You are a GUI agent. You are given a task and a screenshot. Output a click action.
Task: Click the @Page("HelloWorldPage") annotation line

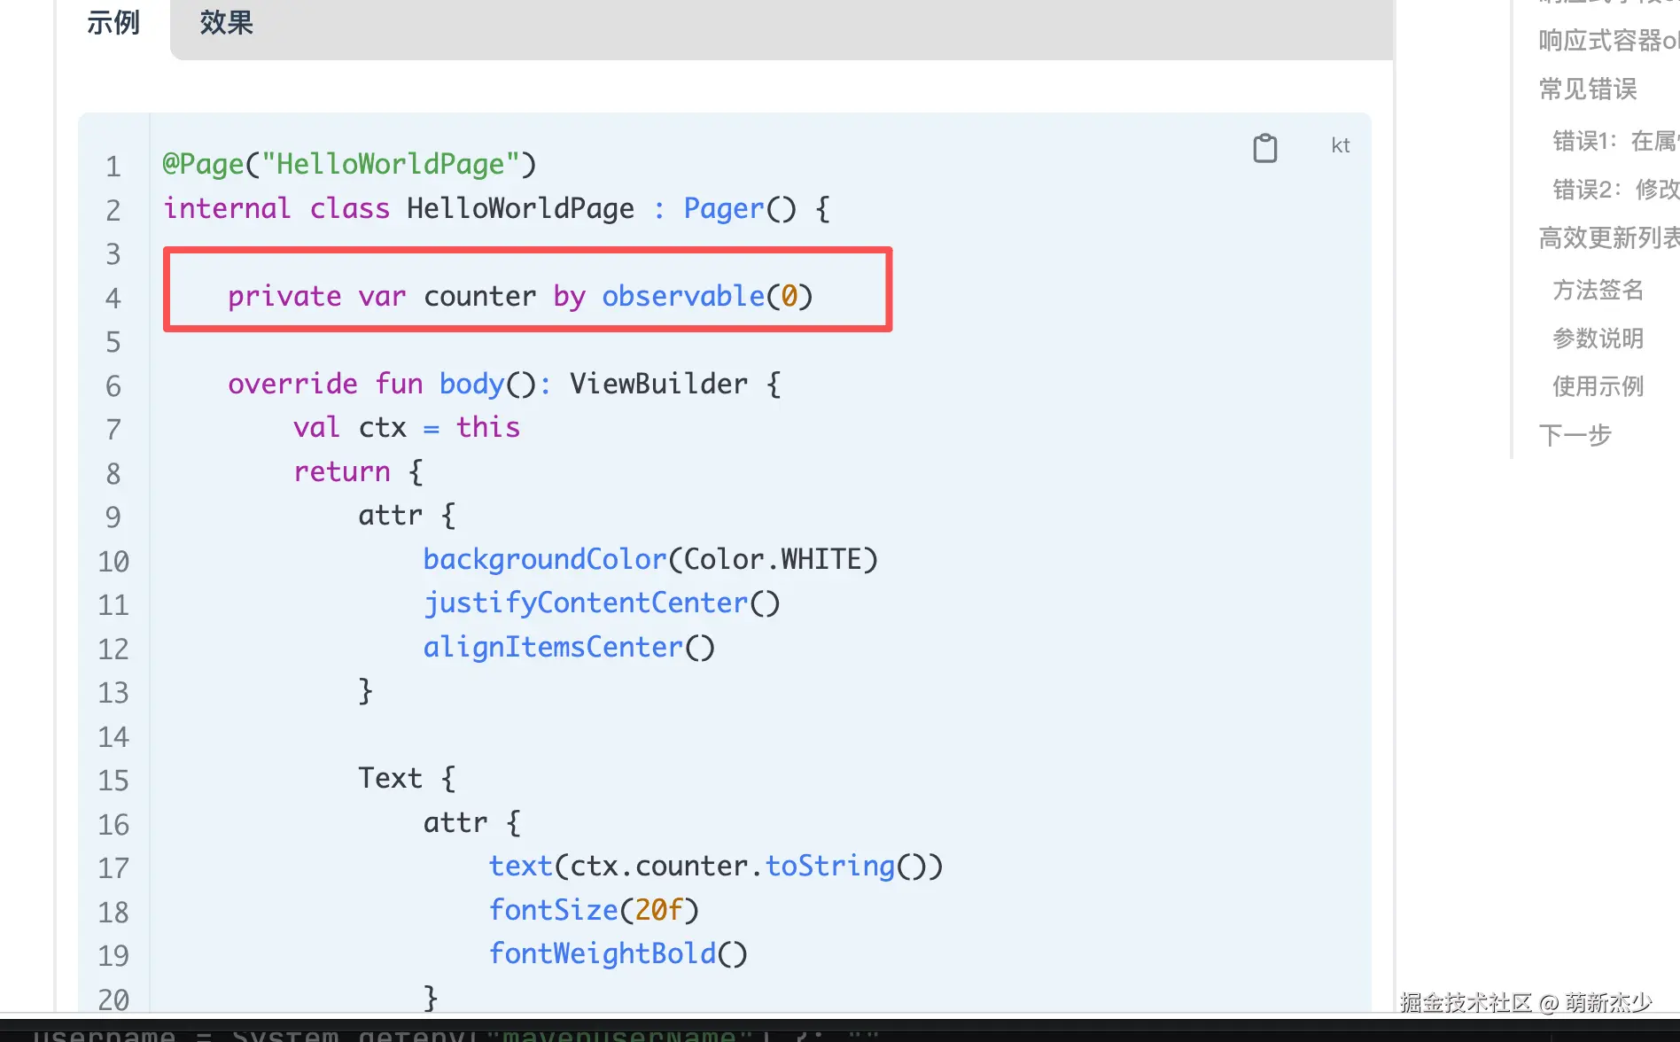pos(349,165)
